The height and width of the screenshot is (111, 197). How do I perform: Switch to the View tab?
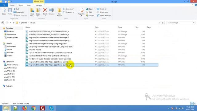(x=29, y=5)
